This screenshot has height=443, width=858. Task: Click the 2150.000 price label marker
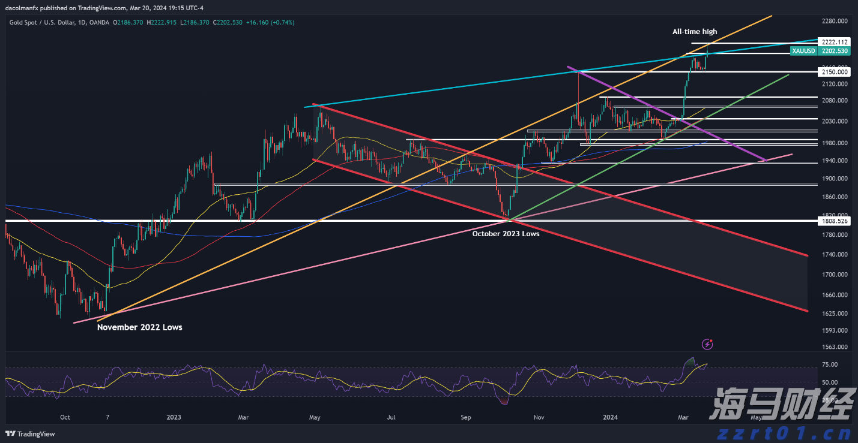coord(833,71)
